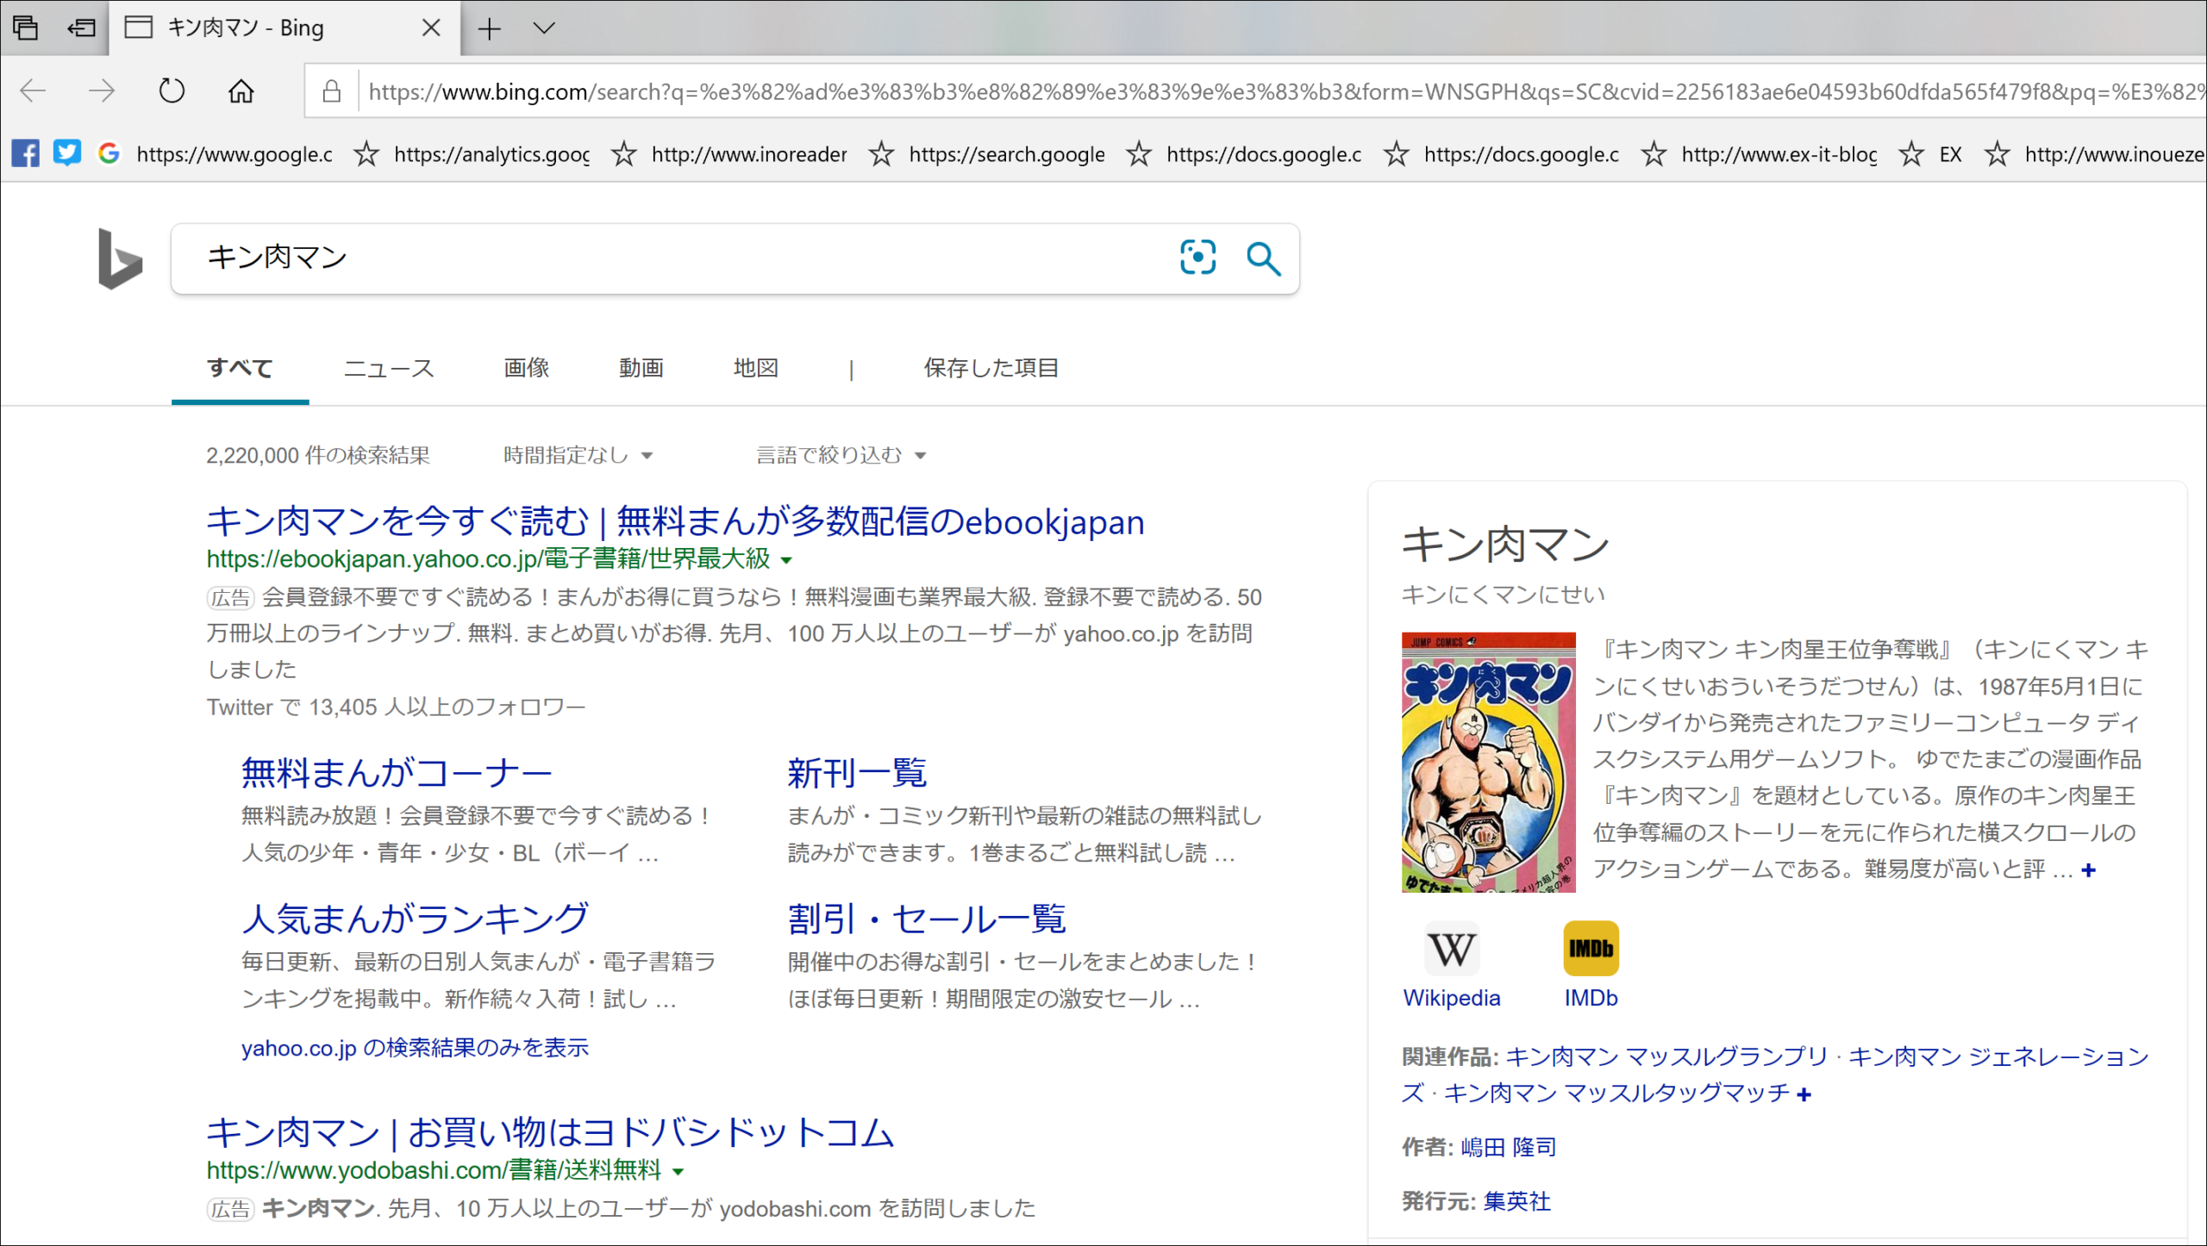Expand the arrow next to the yodobashi.com URL
This screenshot has height=1246, width=2207.
678,1172
